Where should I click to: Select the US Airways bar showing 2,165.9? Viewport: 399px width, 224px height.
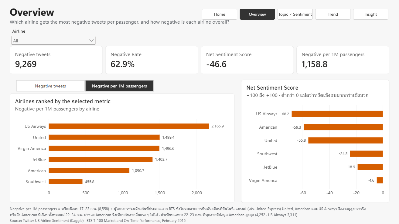click(129, 126)
